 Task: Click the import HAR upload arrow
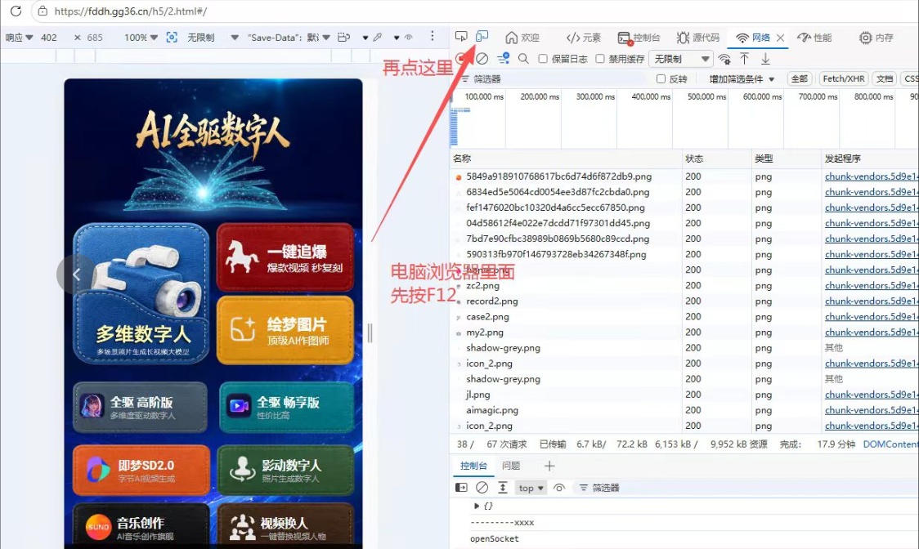click(x=744, y=59)
